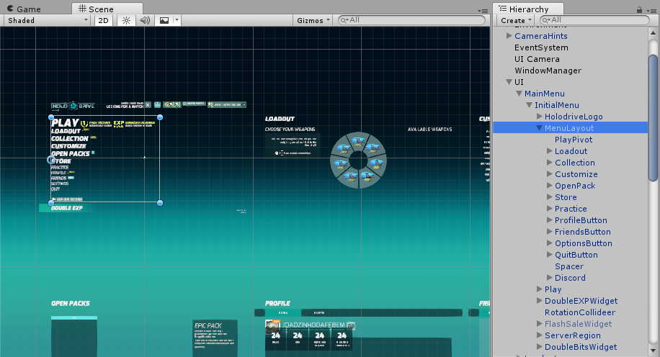Click the Hierarchy vertical scrollbar thumb
Image resolution: width=660 pixels, height=357 pixels.
[x=653, y=118]
